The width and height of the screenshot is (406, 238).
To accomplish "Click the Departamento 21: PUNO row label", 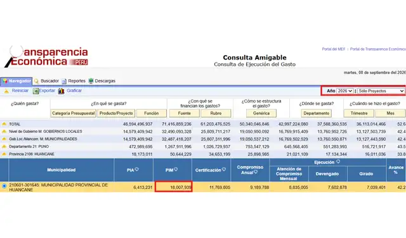I will (29, 146).
